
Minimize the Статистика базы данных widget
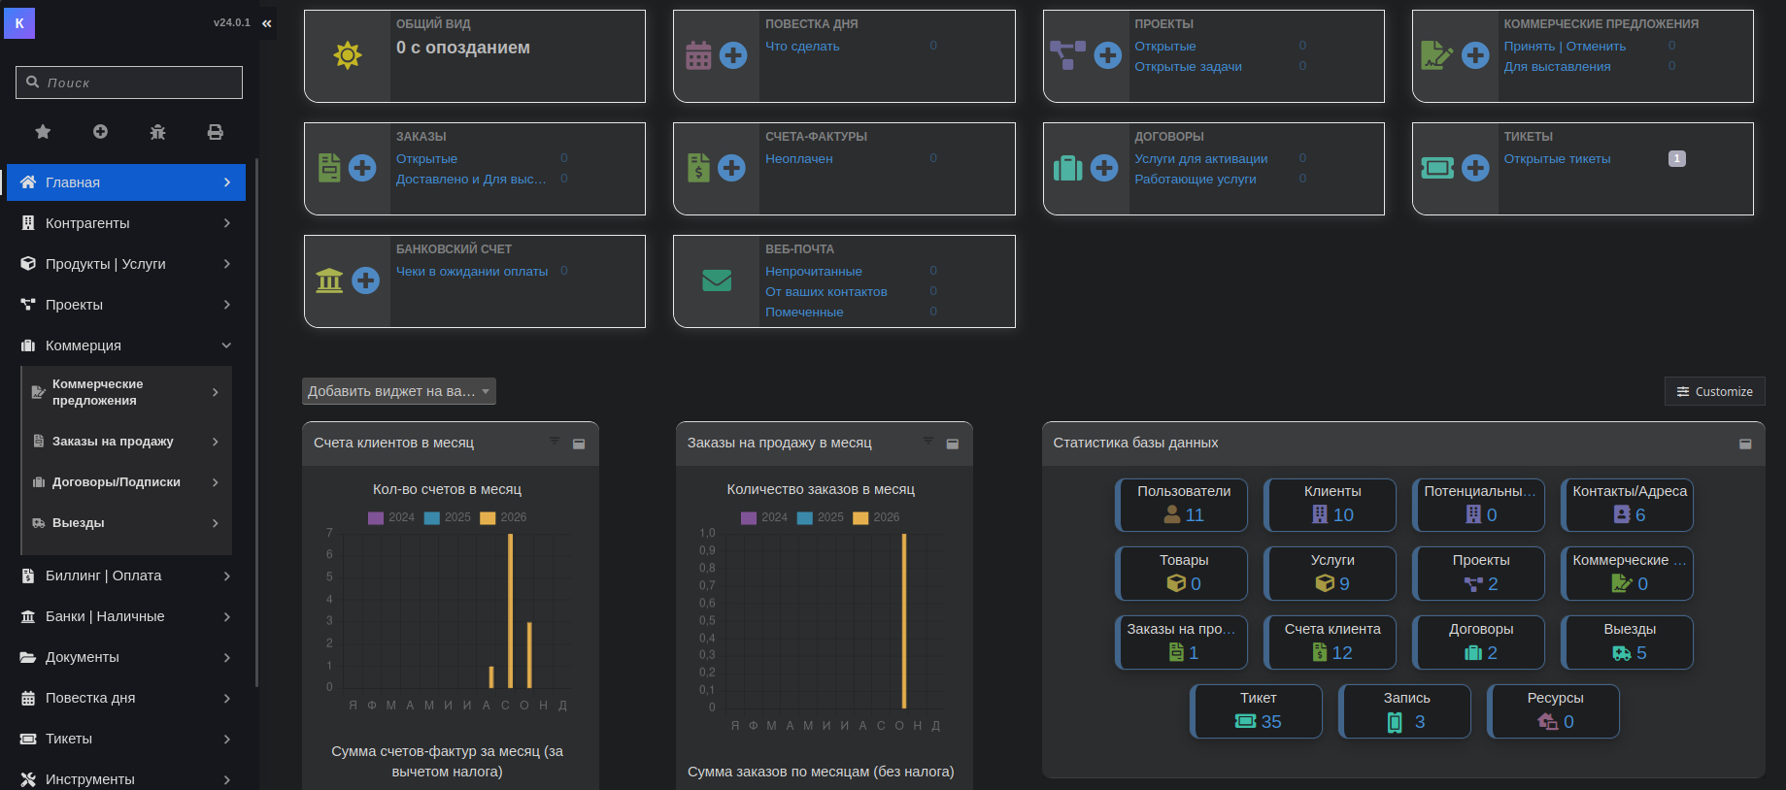pyautogui.click(x=1745, y=444)
